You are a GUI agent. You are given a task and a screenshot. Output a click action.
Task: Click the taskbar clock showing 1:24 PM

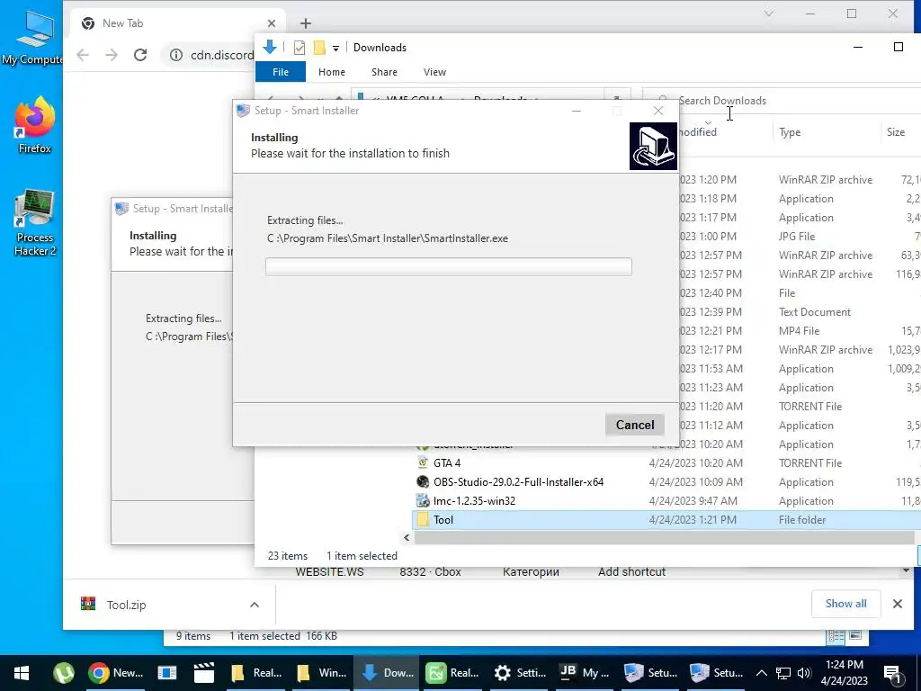[844, 673]
